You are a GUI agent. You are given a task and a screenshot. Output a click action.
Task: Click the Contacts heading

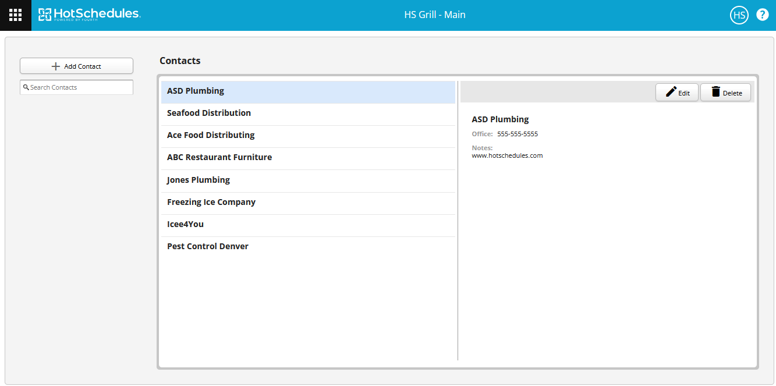click(180, 61)
